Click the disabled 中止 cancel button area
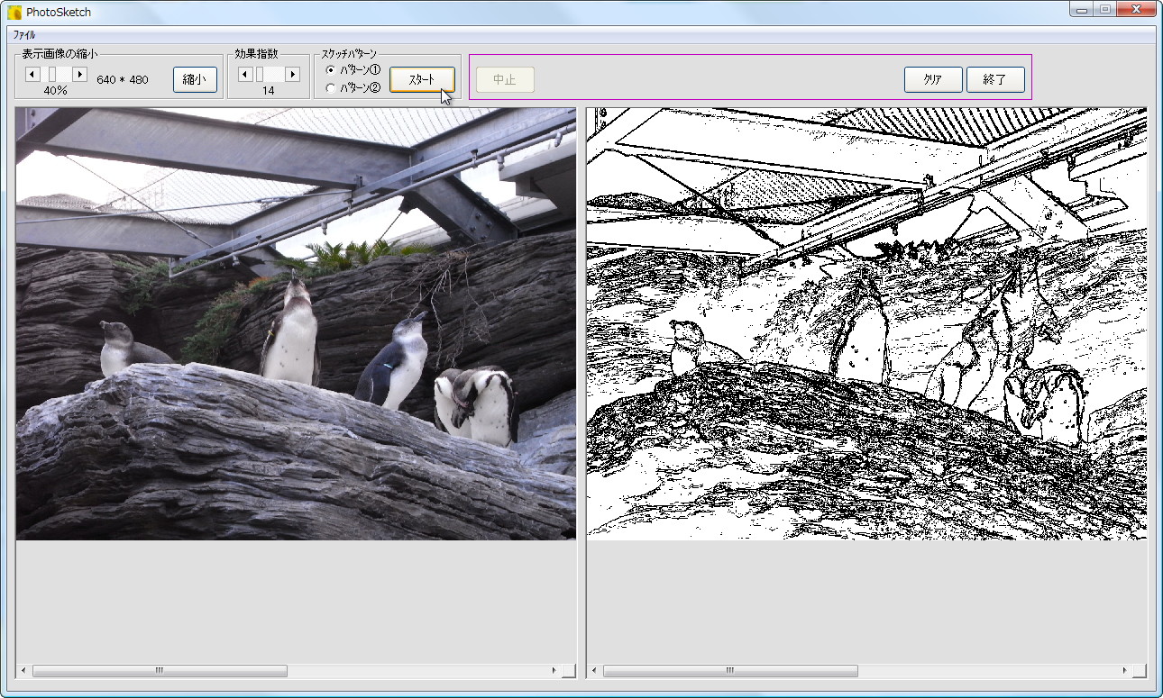This screenshot has width=1163, height=698. [x=505, y=79]
